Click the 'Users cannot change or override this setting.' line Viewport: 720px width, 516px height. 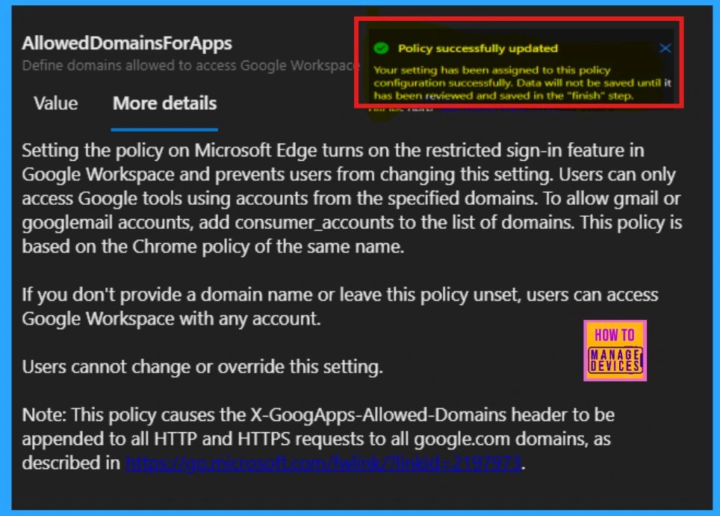tap(202, 367)
